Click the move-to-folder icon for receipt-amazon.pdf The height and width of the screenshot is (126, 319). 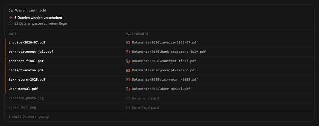[x=128, y=70]
